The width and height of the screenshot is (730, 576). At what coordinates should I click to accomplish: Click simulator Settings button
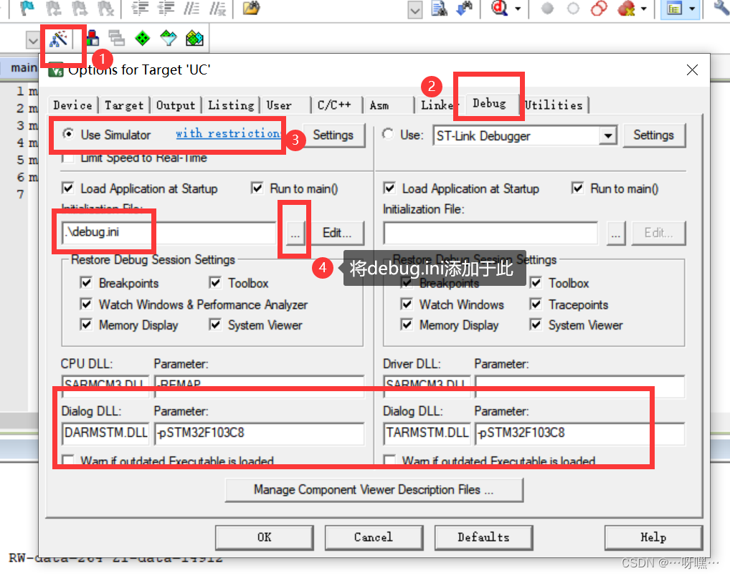pyautogui.click(x=333, y=135)
